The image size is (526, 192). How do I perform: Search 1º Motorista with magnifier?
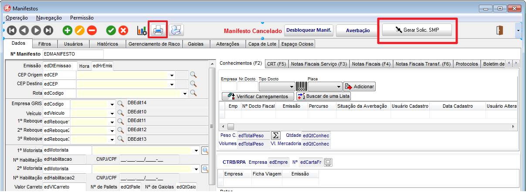click(205, 150)
